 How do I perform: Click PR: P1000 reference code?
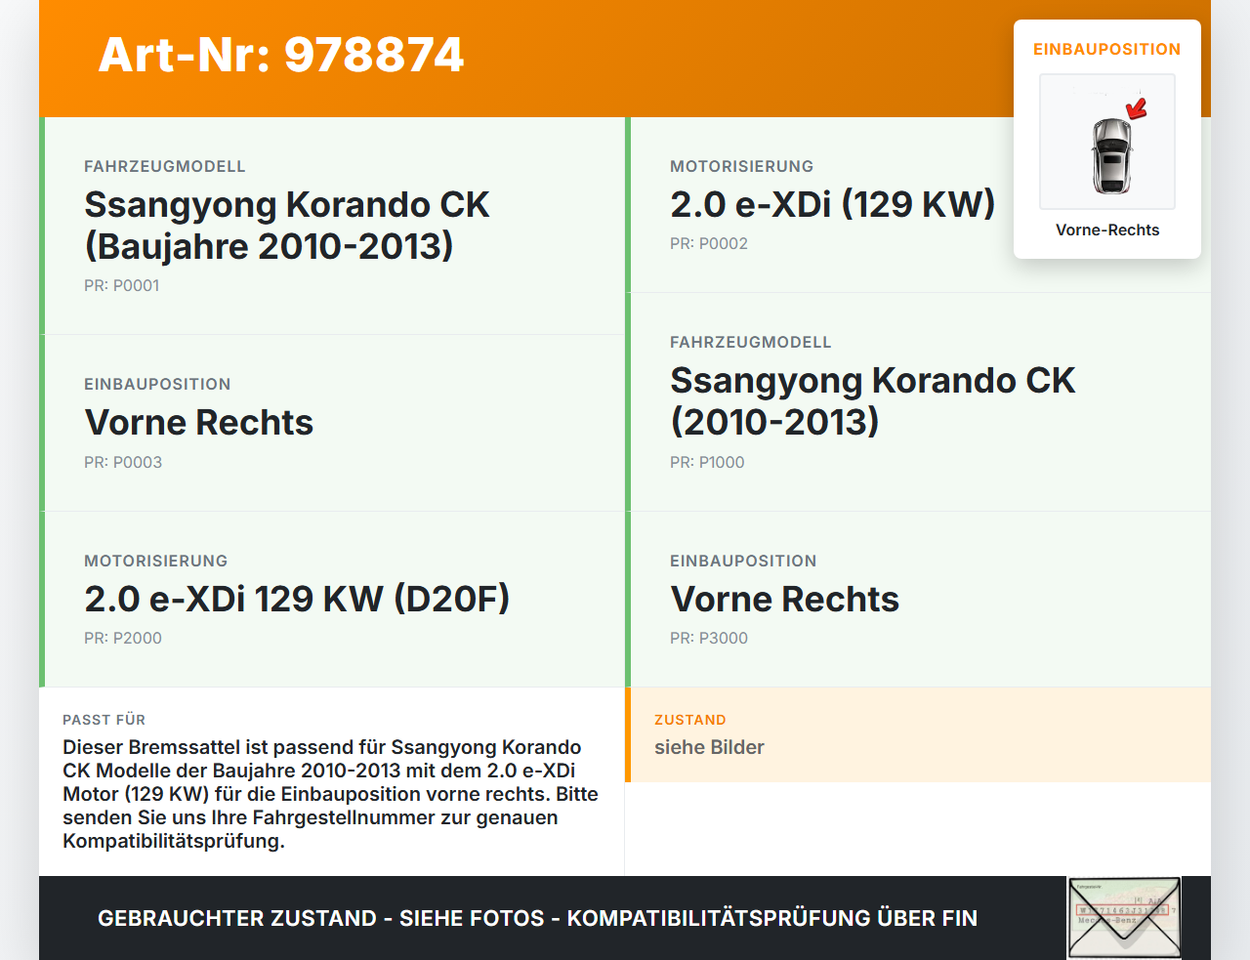[707, 463]
